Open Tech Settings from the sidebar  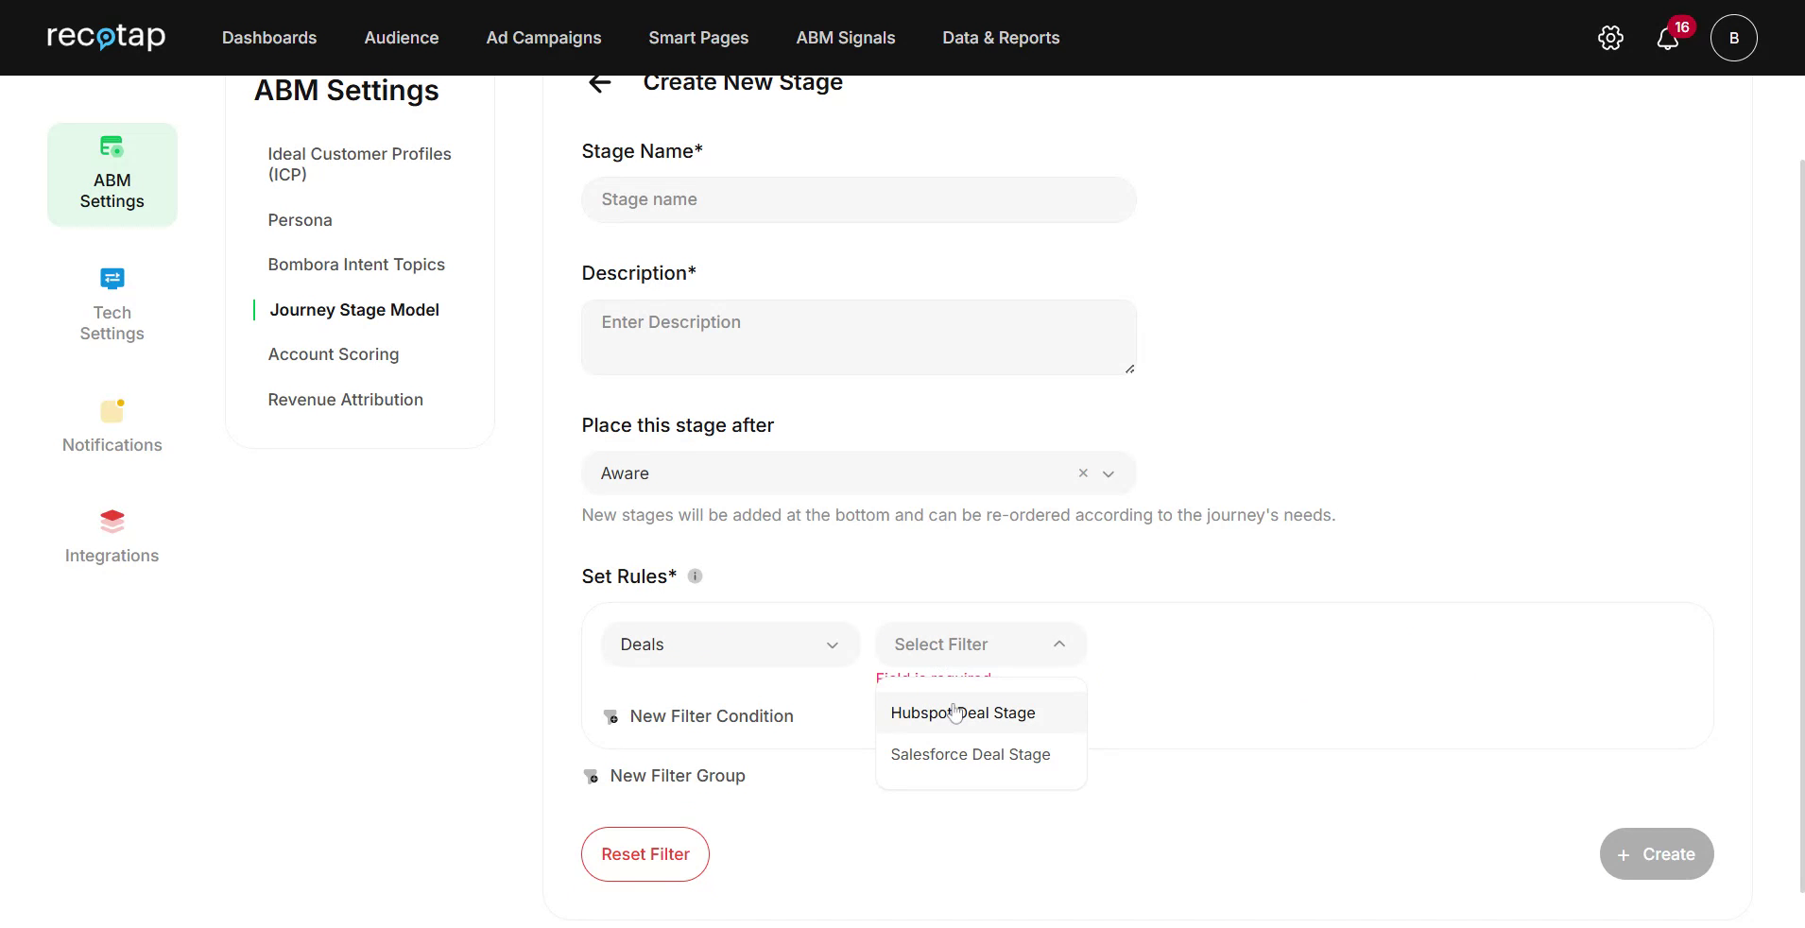pyautogui.click(x=112, y=302)
